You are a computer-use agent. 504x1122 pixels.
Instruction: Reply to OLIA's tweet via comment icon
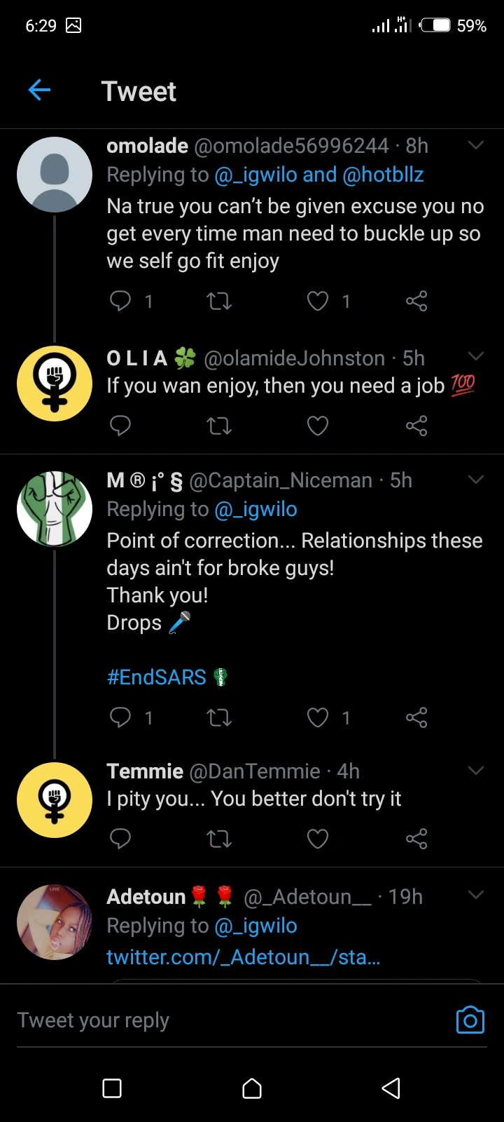pos(120,426)
